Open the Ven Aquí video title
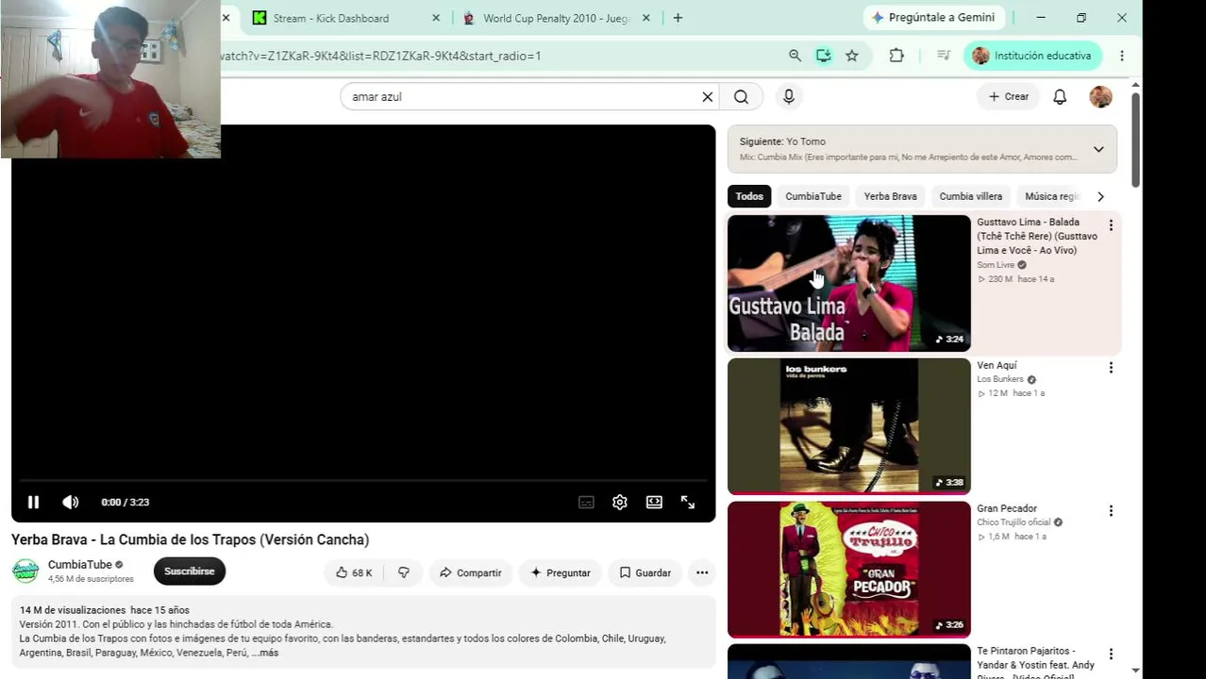 (997, 366)
